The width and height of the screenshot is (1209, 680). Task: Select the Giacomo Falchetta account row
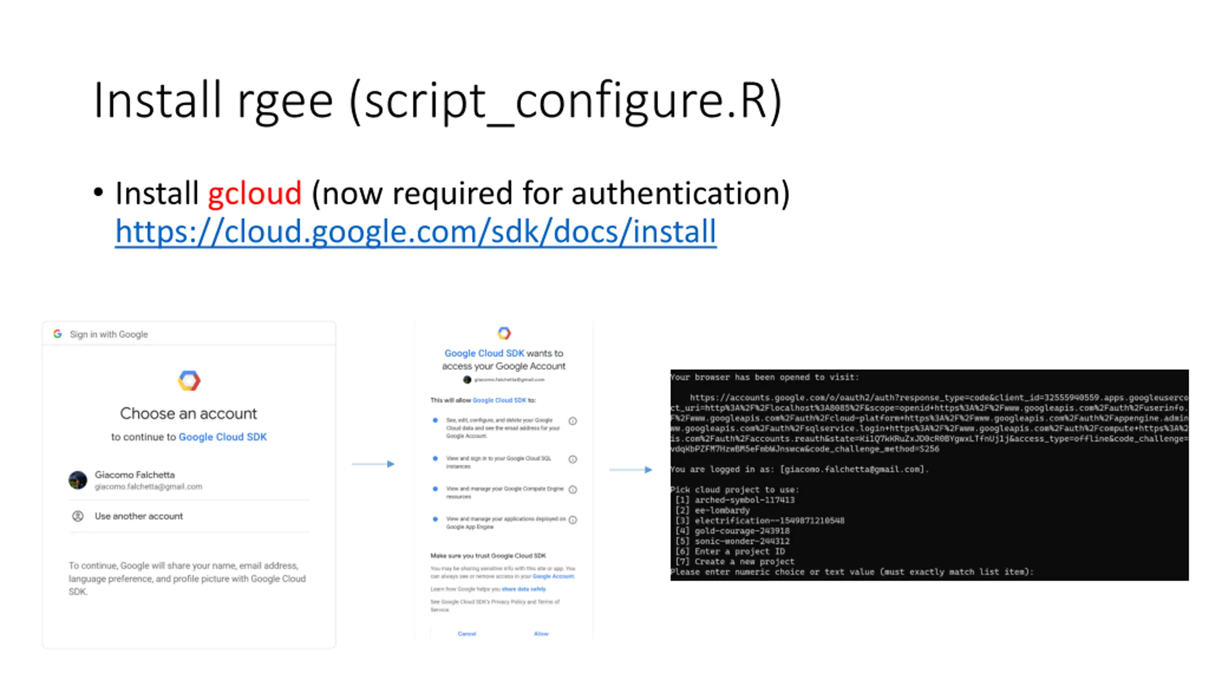[x=189, y=480]
